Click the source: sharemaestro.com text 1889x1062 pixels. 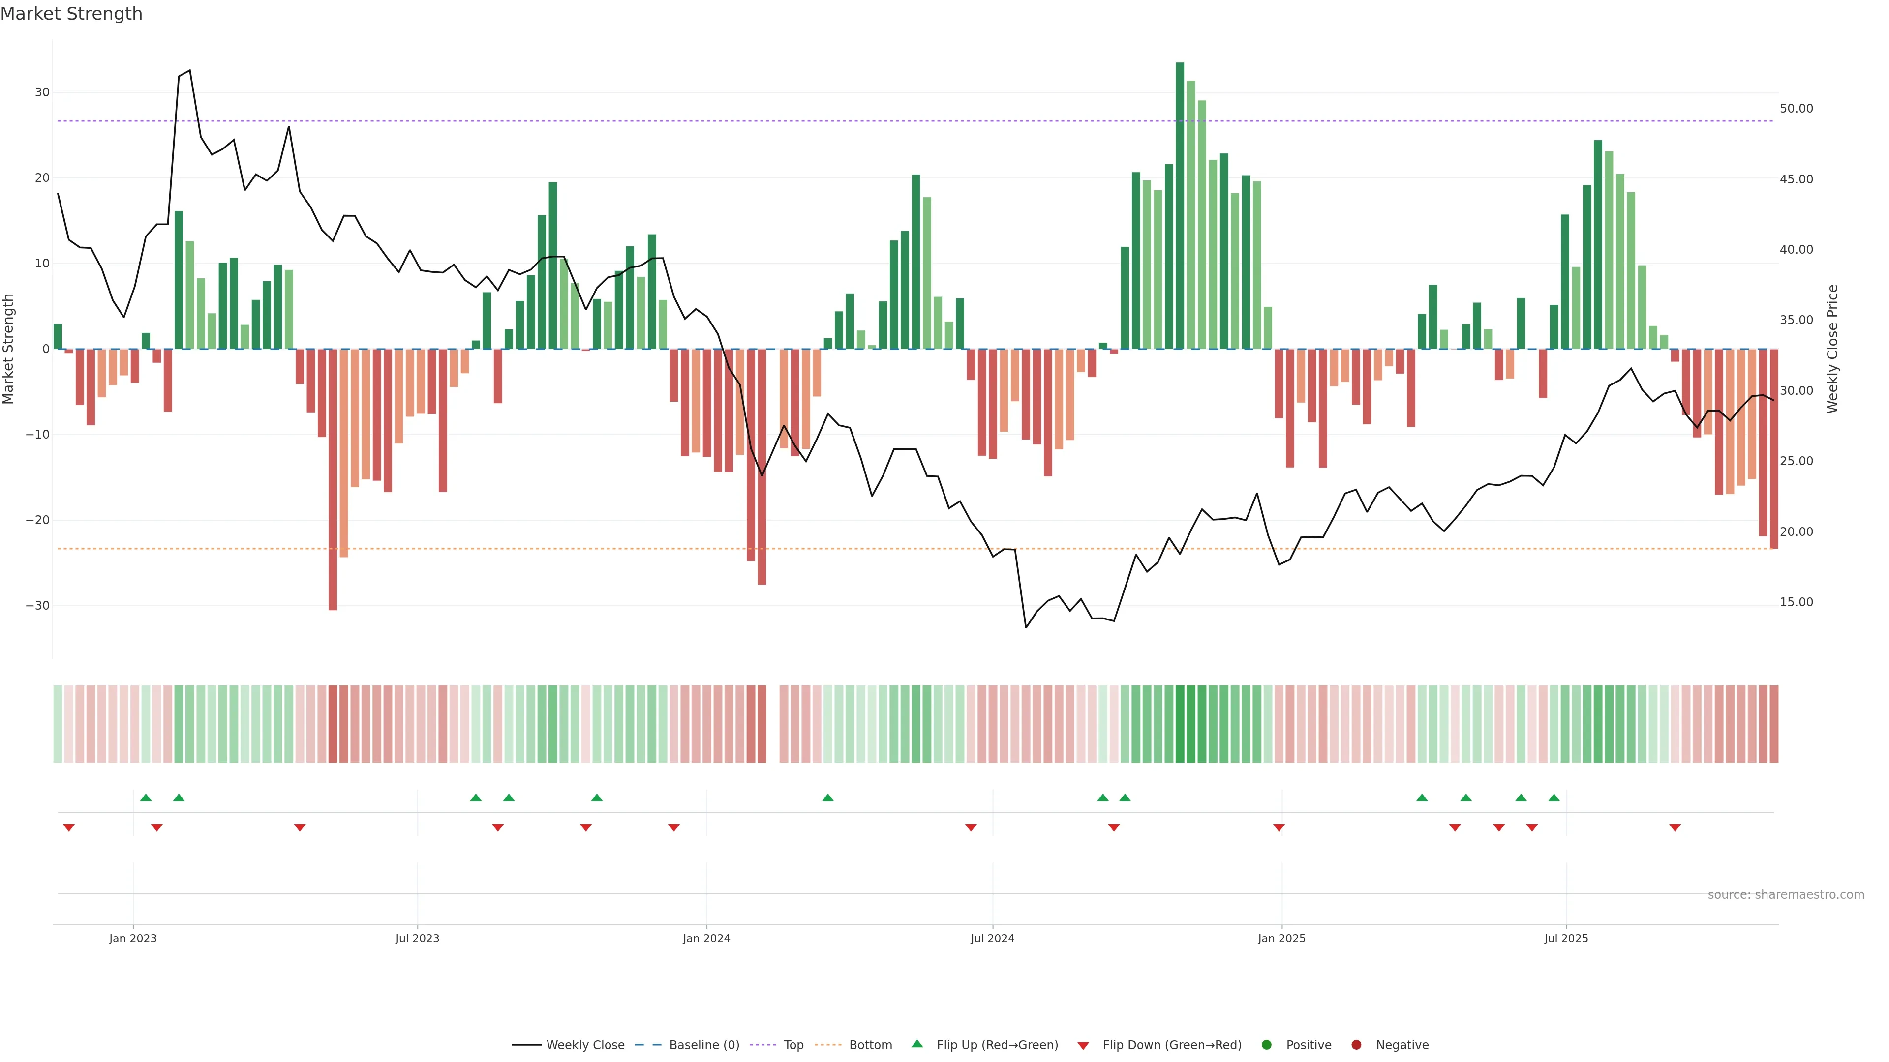[x=1786, y=895]
